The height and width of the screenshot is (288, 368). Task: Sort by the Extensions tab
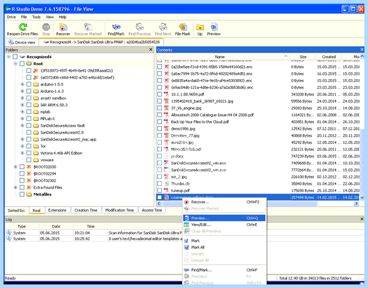[x=57, y=210]
